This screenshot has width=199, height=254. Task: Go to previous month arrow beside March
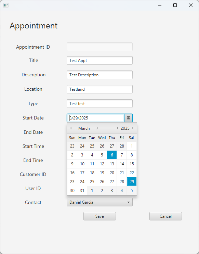tap(71, 128)
